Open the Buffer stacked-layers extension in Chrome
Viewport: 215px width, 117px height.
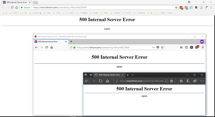tap(196, 8)
